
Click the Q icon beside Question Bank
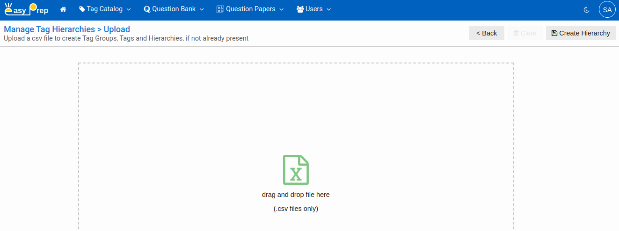pyautogui.click(x=147, y=9)
